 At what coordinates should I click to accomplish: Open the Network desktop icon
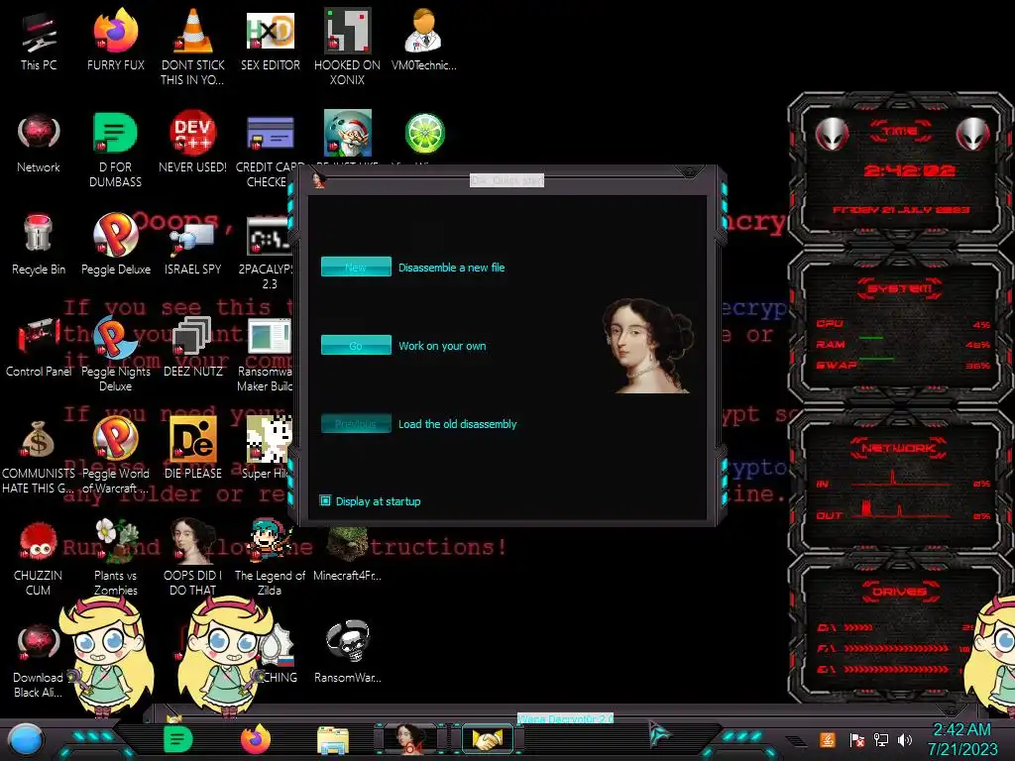(x=39, y=143)
